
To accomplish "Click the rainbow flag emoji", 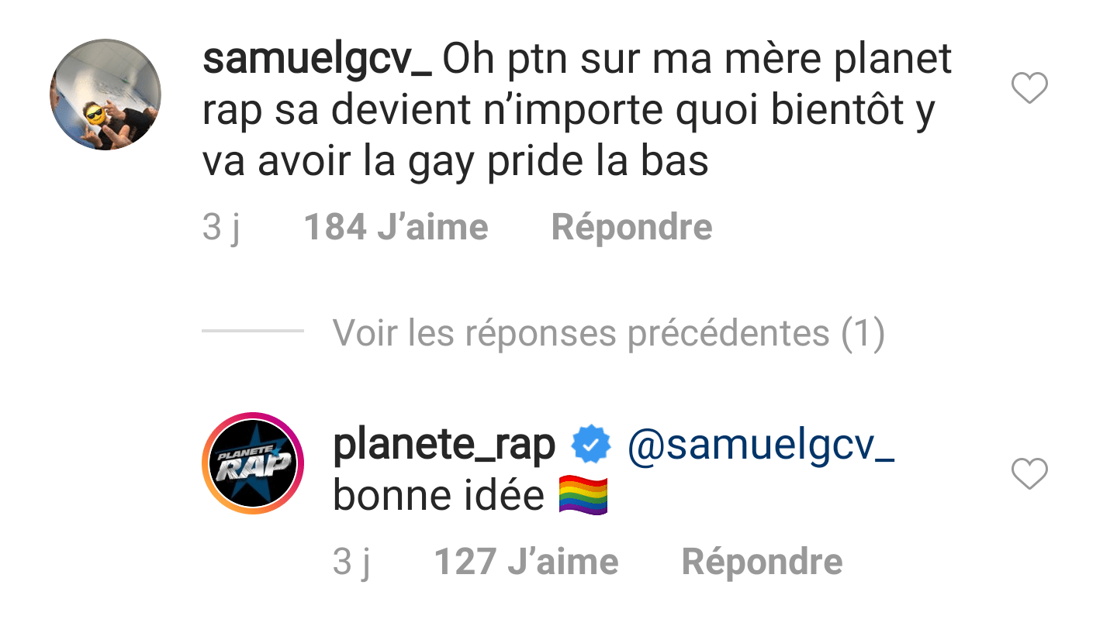I will (583, 497).
